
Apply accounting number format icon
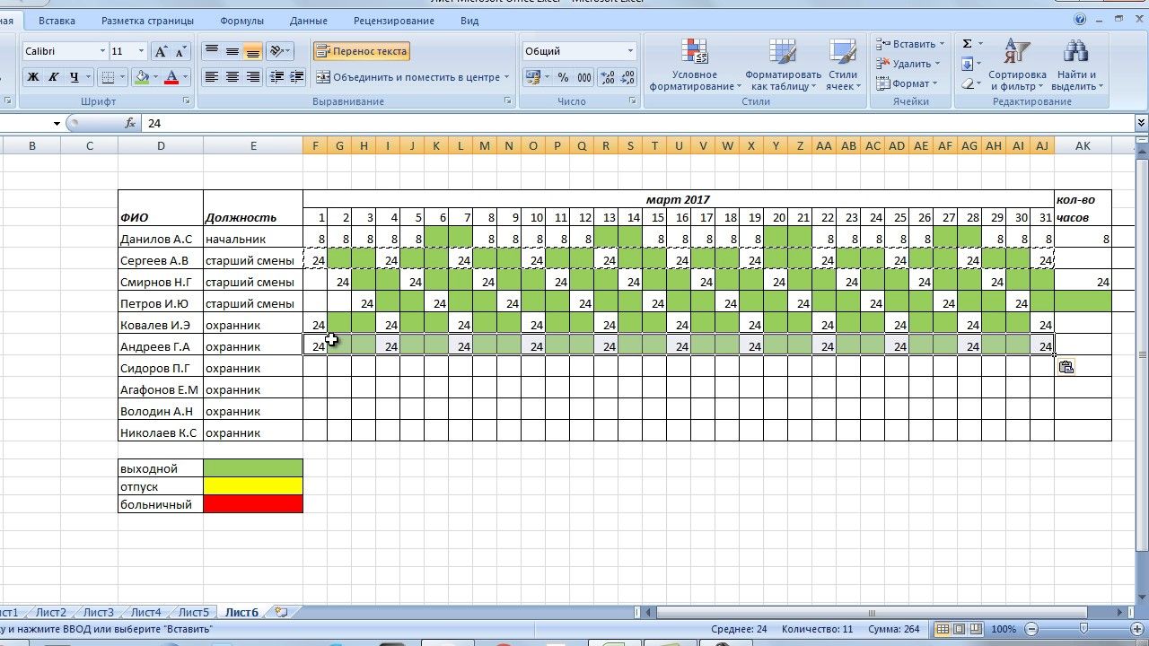(x=532, y=77)
